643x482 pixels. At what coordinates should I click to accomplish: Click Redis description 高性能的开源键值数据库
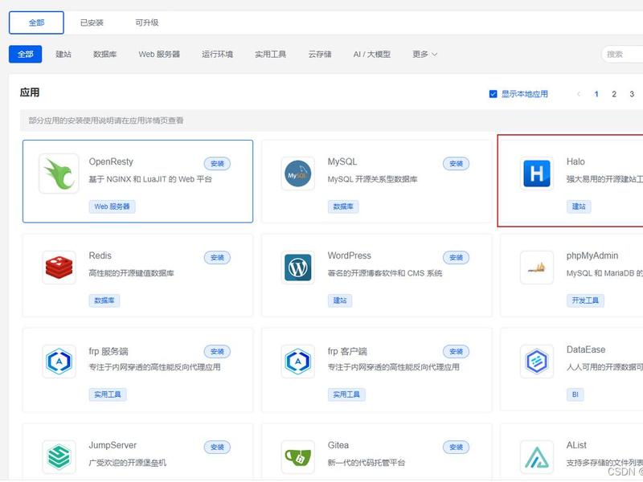131,273
